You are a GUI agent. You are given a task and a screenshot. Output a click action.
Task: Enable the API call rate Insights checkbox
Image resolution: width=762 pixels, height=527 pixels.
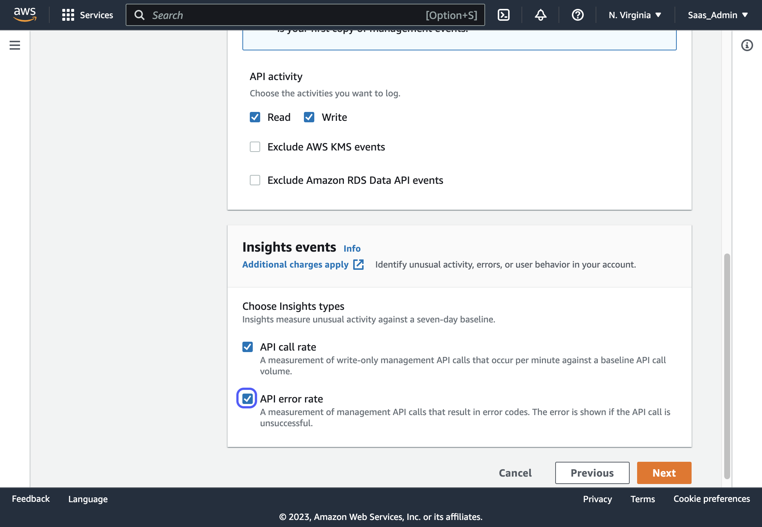(247, 347)
